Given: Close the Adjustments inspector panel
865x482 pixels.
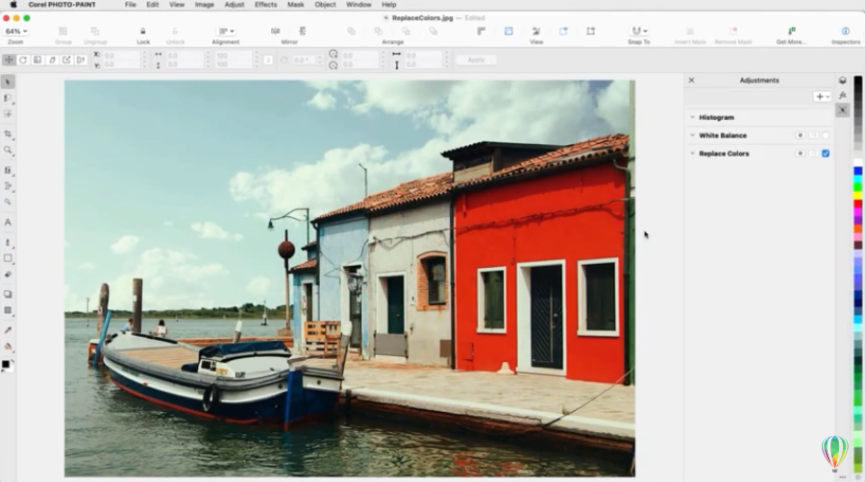Looking at the screenshot, I should 691,81.
